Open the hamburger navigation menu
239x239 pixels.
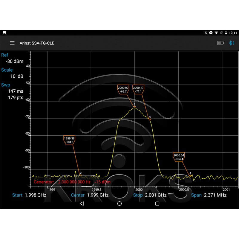[12, 43]
